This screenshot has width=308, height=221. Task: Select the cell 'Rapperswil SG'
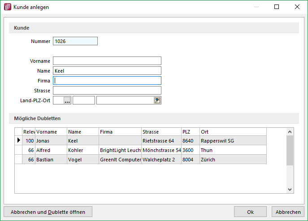(x=233, y=141)
